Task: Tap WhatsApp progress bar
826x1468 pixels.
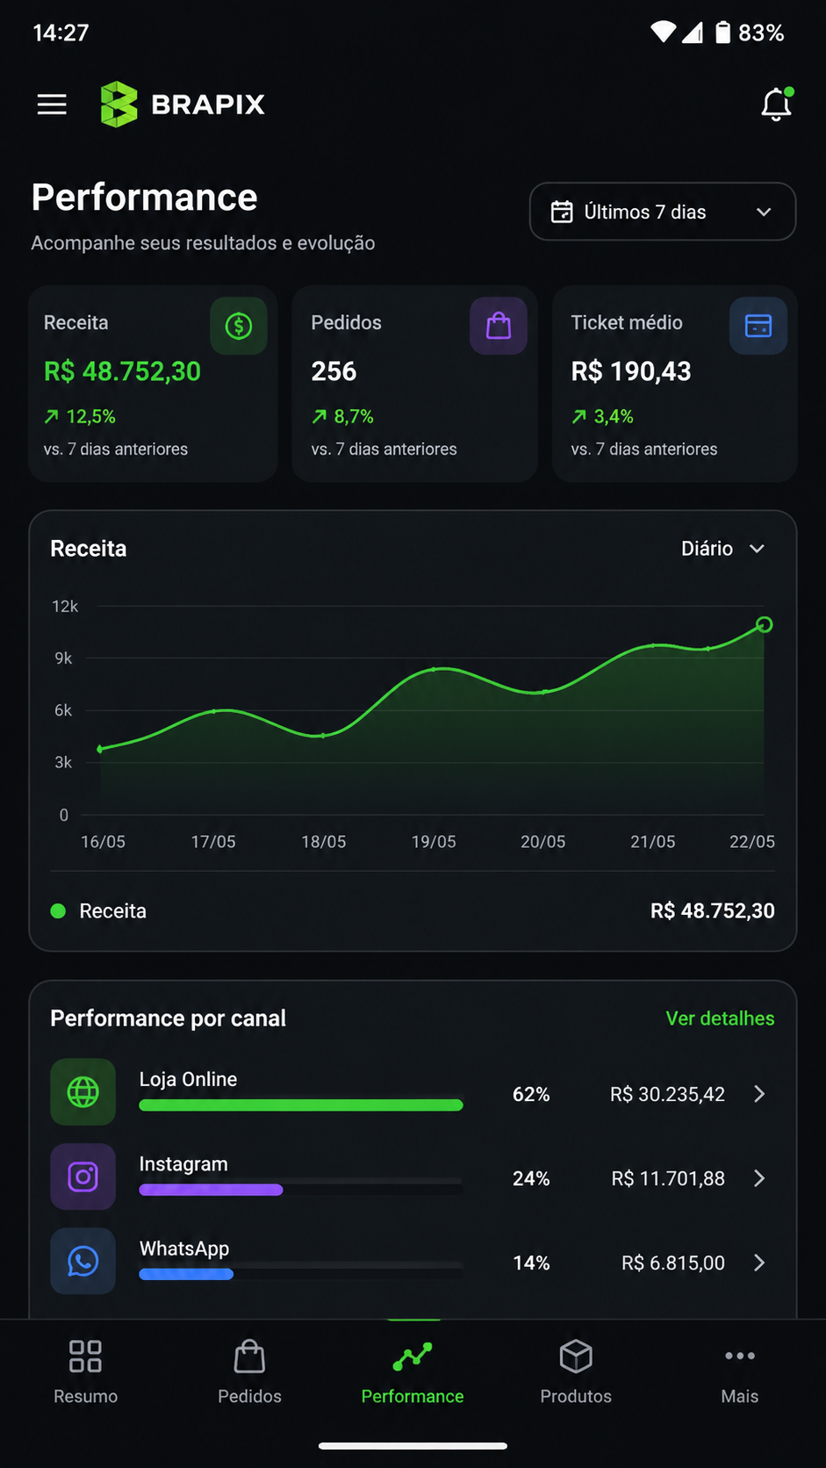Action: tap(301, 1274)
